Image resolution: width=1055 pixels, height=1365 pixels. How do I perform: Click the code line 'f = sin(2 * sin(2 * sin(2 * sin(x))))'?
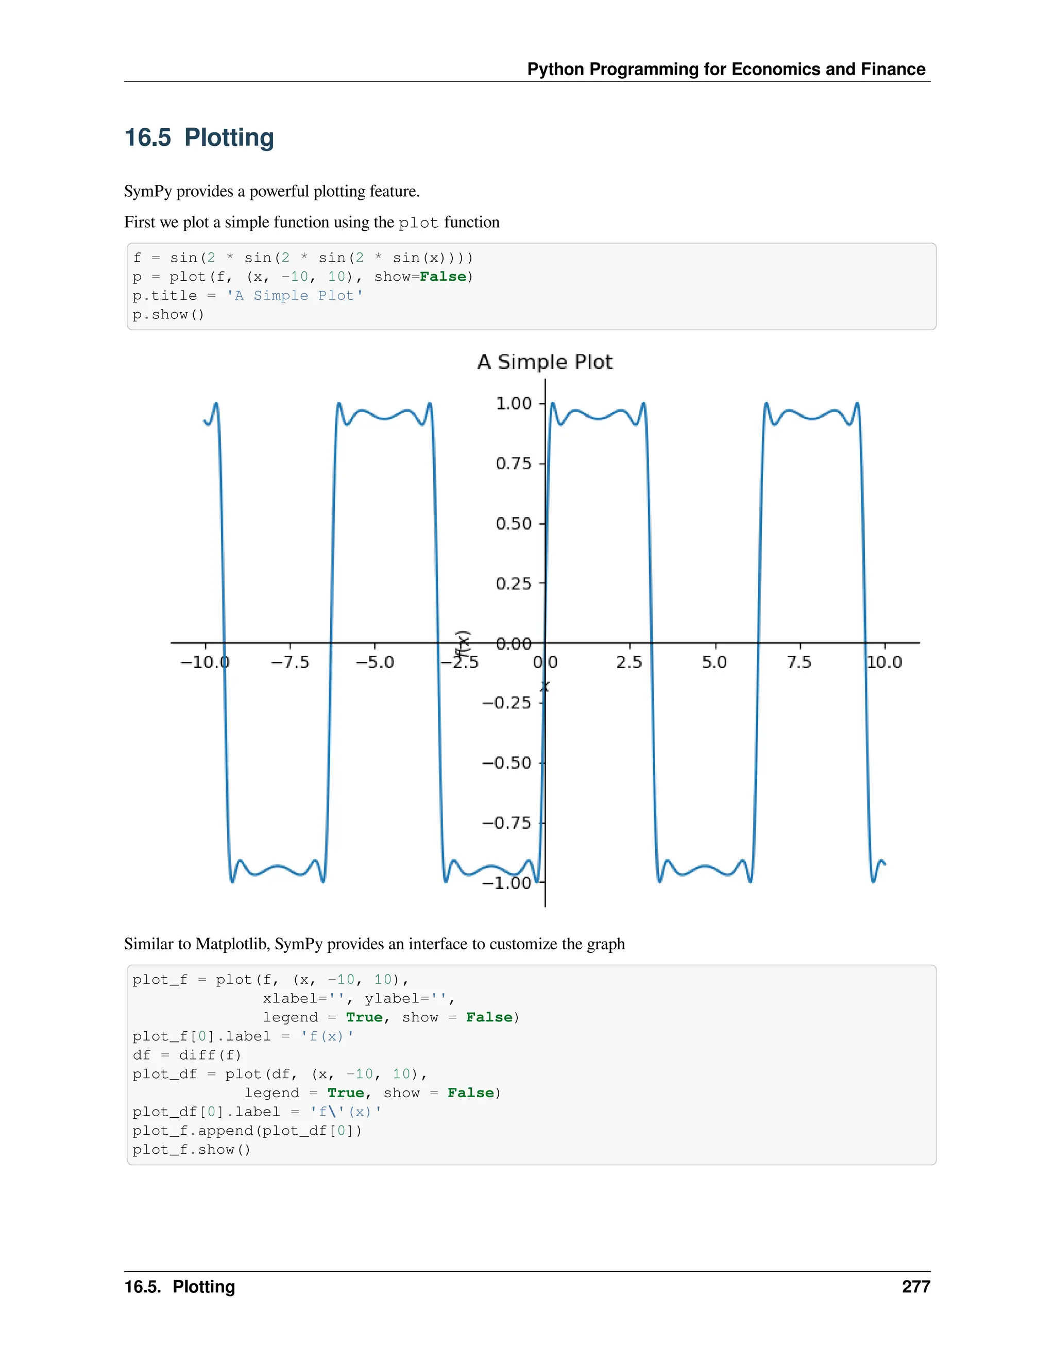point(303,258)
